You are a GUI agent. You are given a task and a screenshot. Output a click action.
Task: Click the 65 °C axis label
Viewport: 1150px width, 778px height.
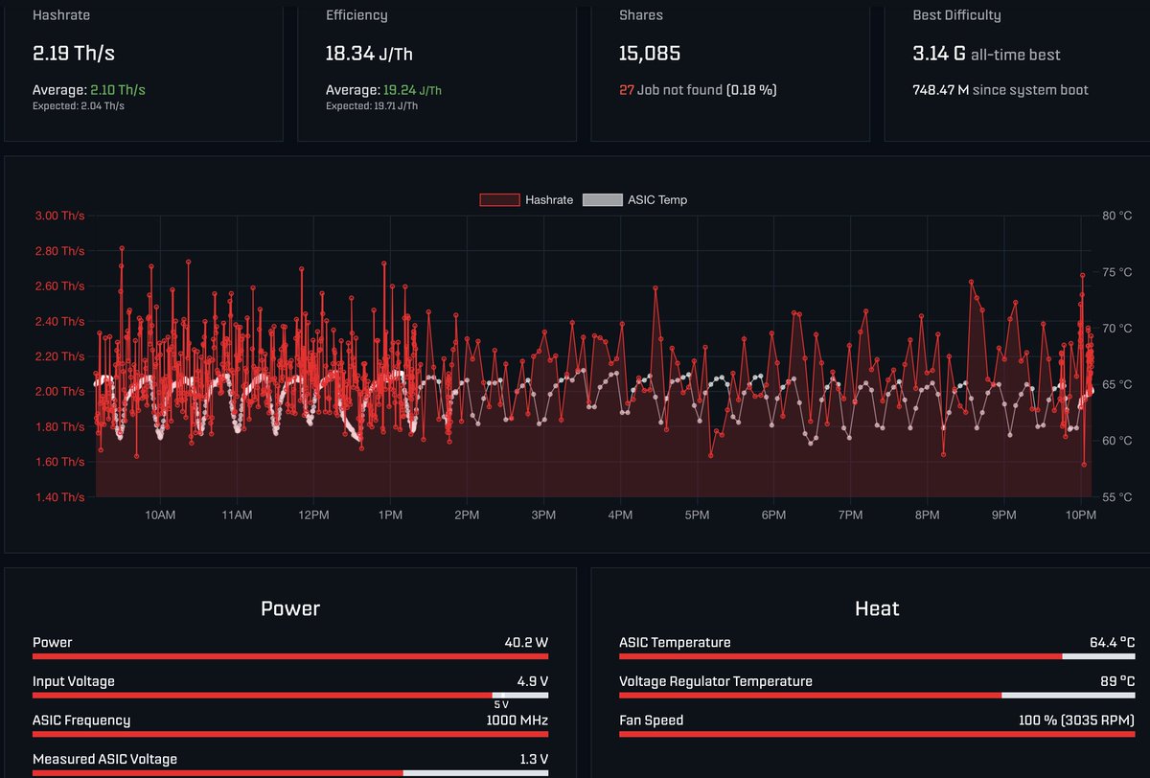(x=1118, y=384)
